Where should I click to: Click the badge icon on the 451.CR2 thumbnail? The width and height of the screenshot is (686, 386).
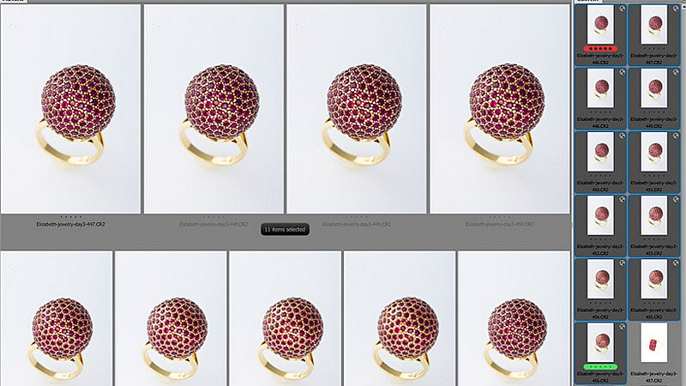tap(676, 136)
